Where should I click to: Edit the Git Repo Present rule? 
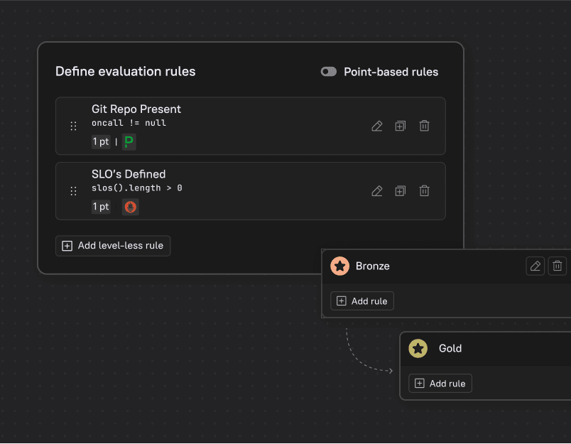[377, 126]
